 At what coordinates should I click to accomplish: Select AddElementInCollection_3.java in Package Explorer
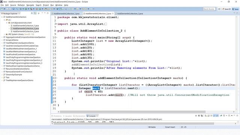pyautogui.click(x=26, y=31)
